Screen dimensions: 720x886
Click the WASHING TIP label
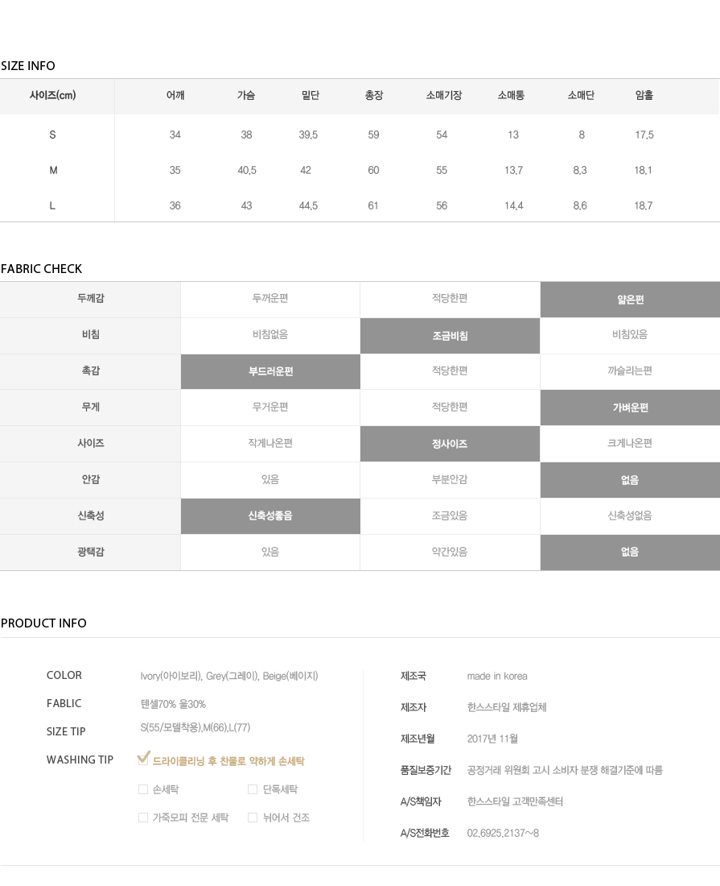point(80,760)
